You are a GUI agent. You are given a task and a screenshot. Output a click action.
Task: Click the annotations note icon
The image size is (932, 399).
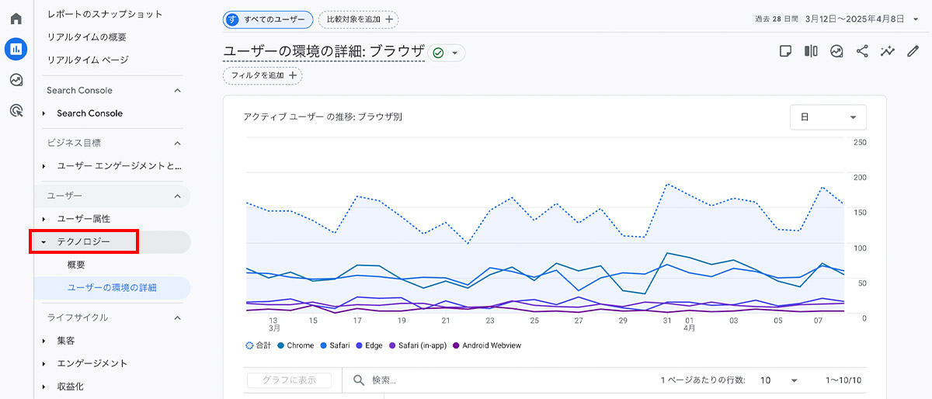pyautogui.click(x=786, y=51)
